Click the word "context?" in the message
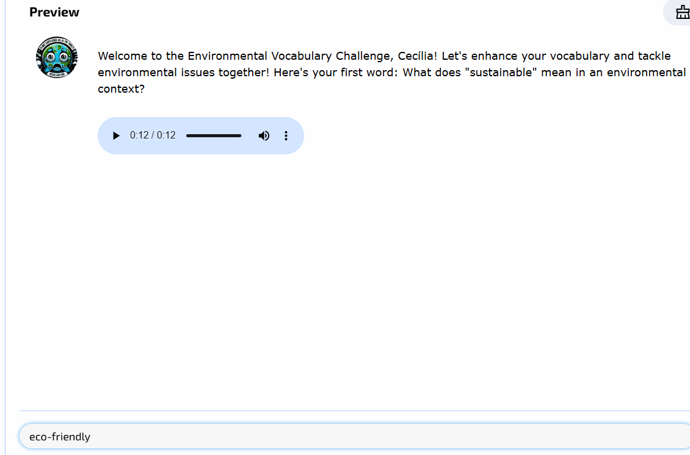Screen dimensions: 690x455 pyautogui.click(x=121, y=89)
